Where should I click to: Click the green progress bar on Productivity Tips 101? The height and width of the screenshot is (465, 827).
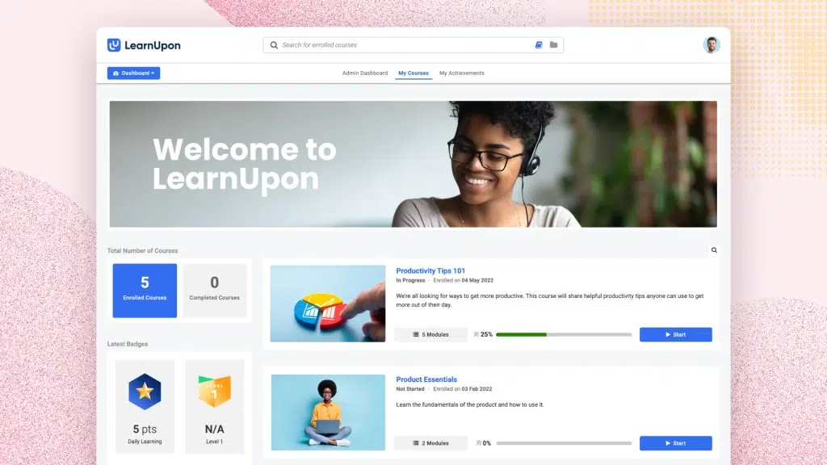coord(521,333)
